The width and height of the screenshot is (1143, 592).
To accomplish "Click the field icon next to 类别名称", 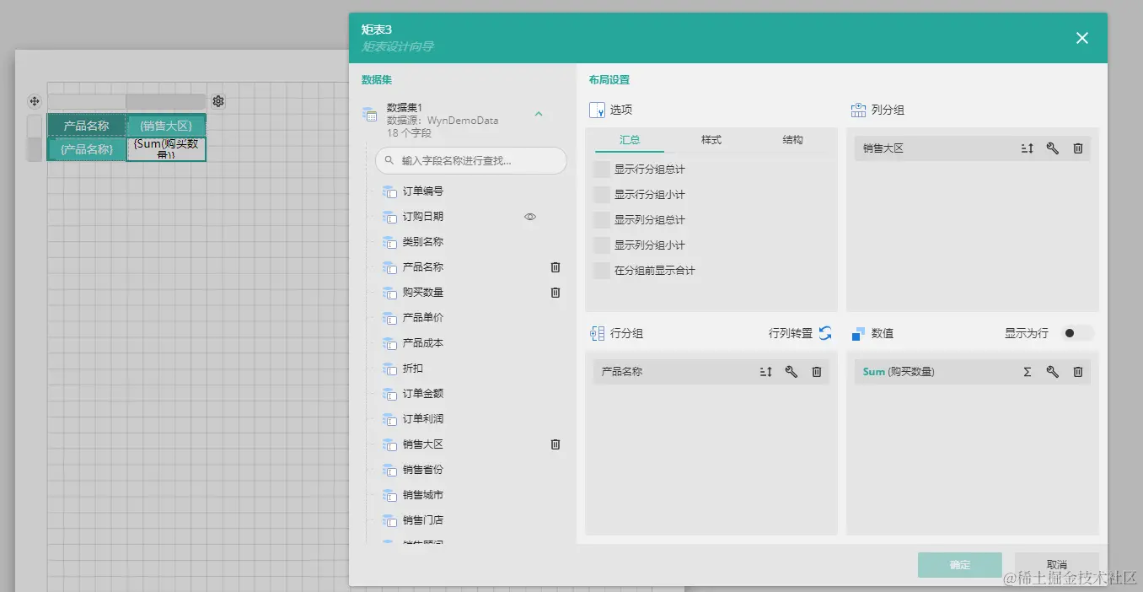I will point(389,243).
